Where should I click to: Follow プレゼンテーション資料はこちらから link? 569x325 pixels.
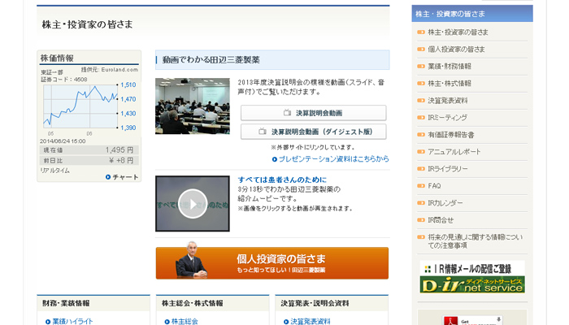[333, 159]
